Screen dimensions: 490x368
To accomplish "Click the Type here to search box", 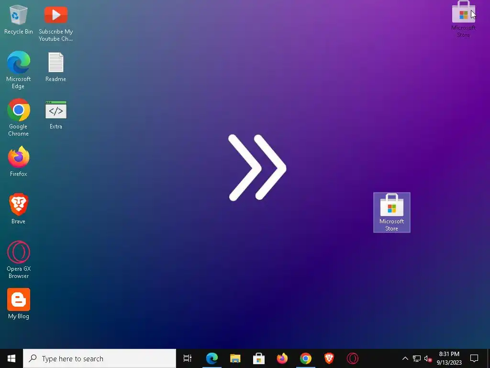I will (100, 358).
